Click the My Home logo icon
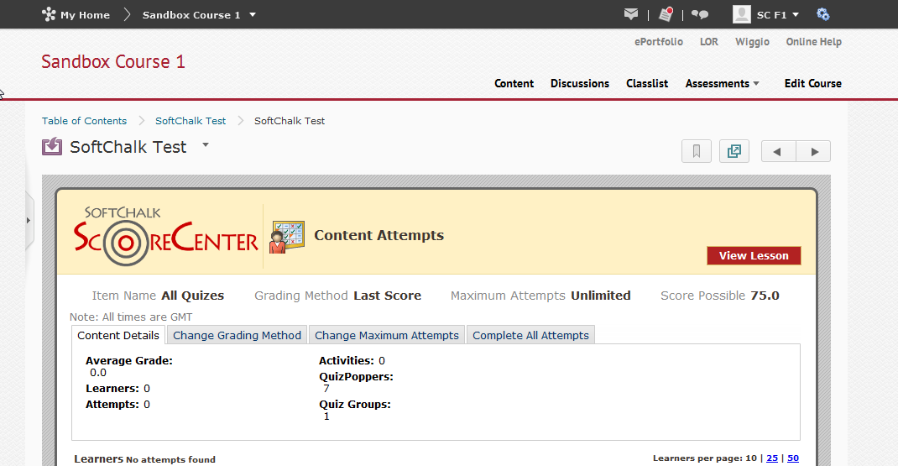The width and height of the screenshot is (898, 466). [x=49, y=14]
